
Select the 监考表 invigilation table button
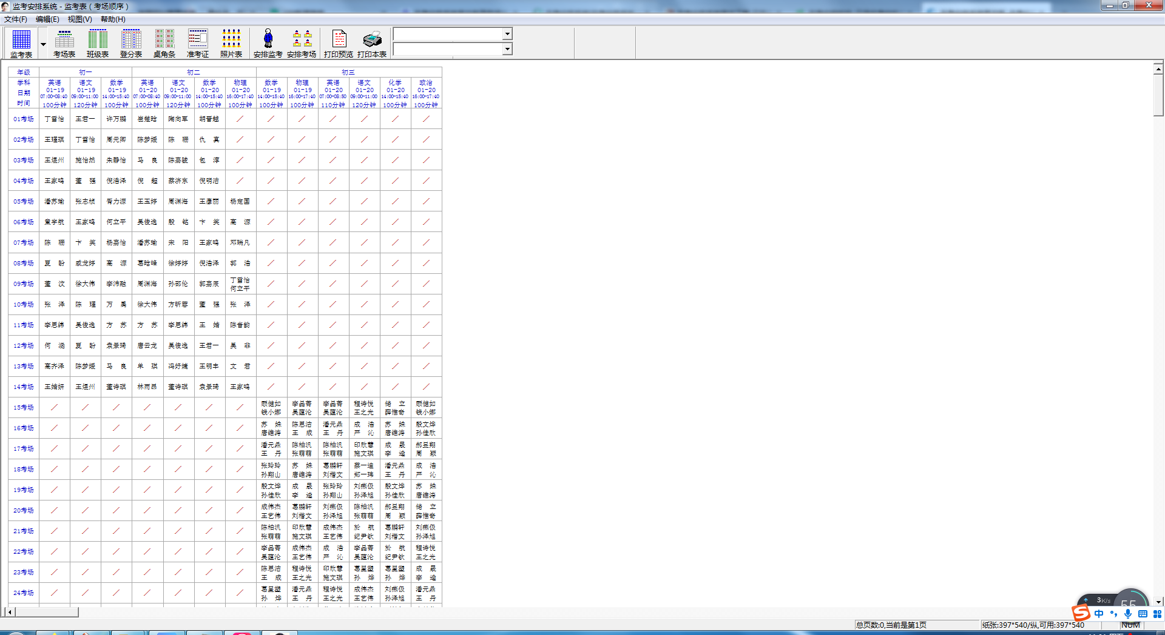[x=21, y=43]
